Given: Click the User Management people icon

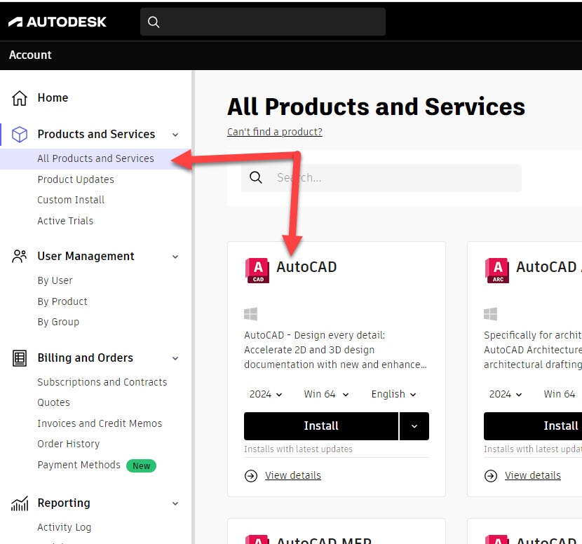Looking at the screenshot, I should click(x=20, y=257).
